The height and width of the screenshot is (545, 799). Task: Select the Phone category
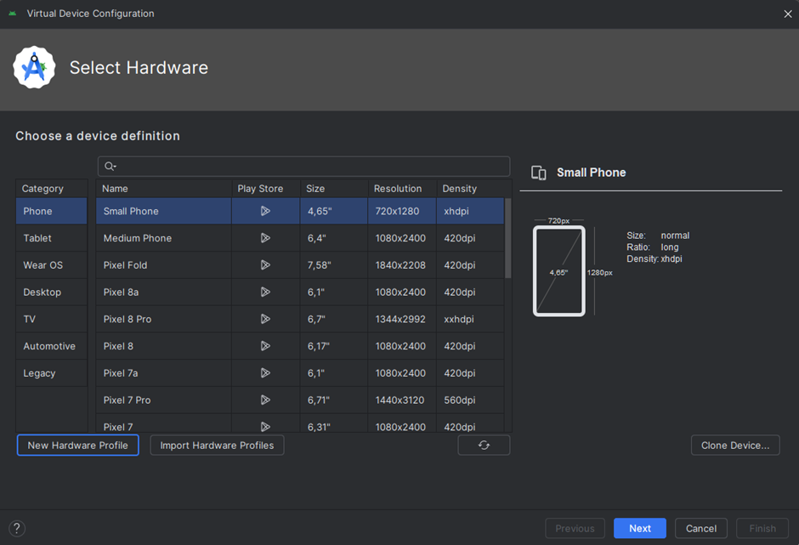[52, 211]
